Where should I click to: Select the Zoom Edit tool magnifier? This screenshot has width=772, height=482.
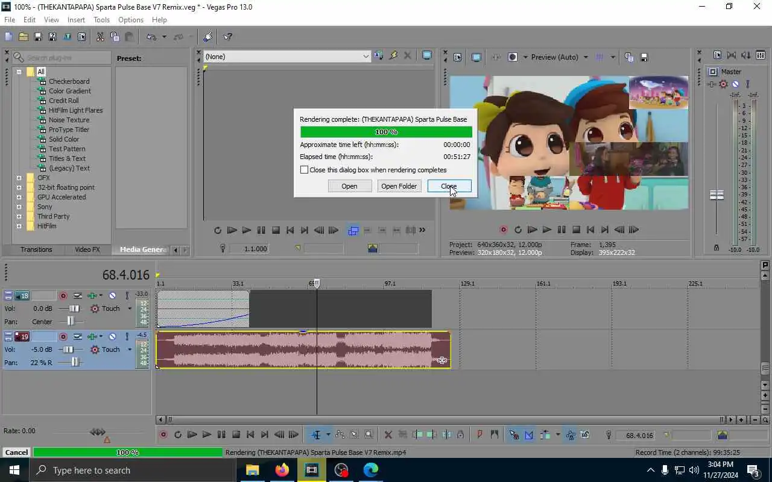point(369,435)
